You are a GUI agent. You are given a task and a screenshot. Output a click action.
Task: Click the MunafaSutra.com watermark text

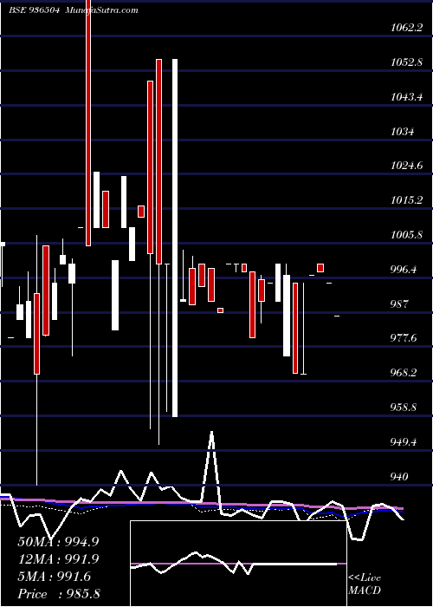101,10
